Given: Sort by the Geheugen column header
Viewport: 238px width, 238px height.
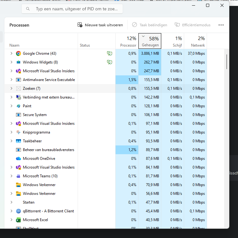Looking at the screenshot, I should (150, 41).
